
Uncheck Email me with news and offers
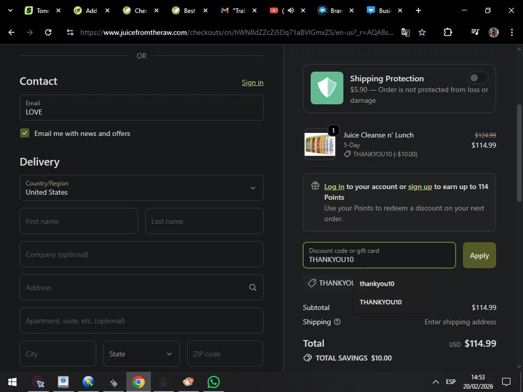coord(24,133)
